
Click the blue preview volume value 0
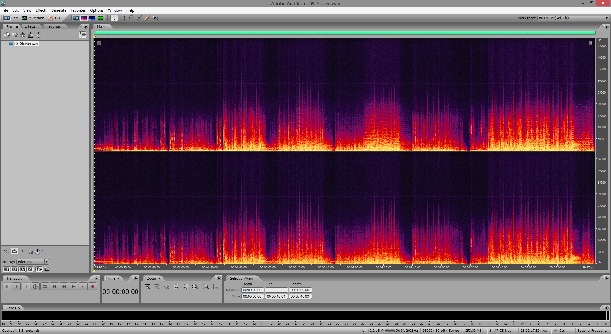click(x=42, y=252)
